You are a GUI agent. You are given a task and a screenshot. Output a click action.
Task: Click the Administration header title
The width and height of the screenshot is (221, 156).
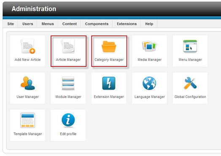point(34,9)
